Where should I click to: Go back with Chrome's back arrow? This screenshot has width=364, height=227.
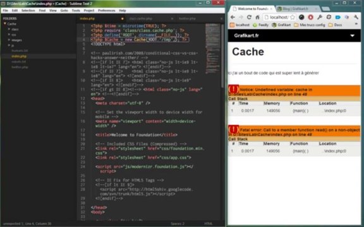pos(233,17)
